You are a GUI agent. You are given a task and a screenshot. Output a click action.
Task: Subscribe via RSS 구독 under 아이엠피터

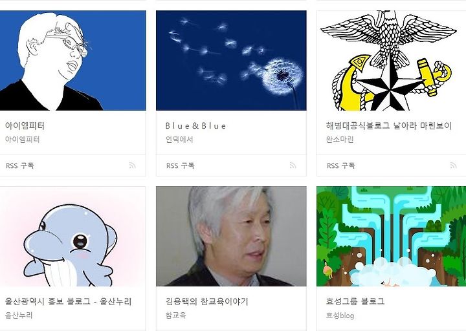point(20,165)
